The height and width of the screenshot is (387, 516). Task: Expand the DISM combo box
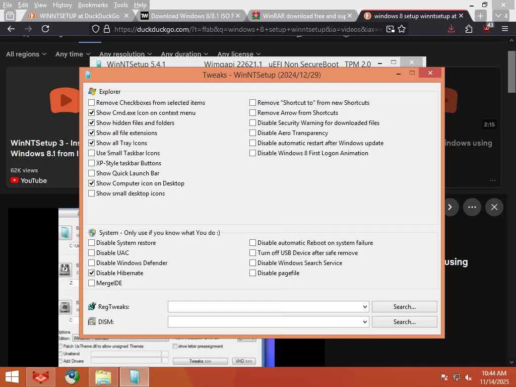365,322
